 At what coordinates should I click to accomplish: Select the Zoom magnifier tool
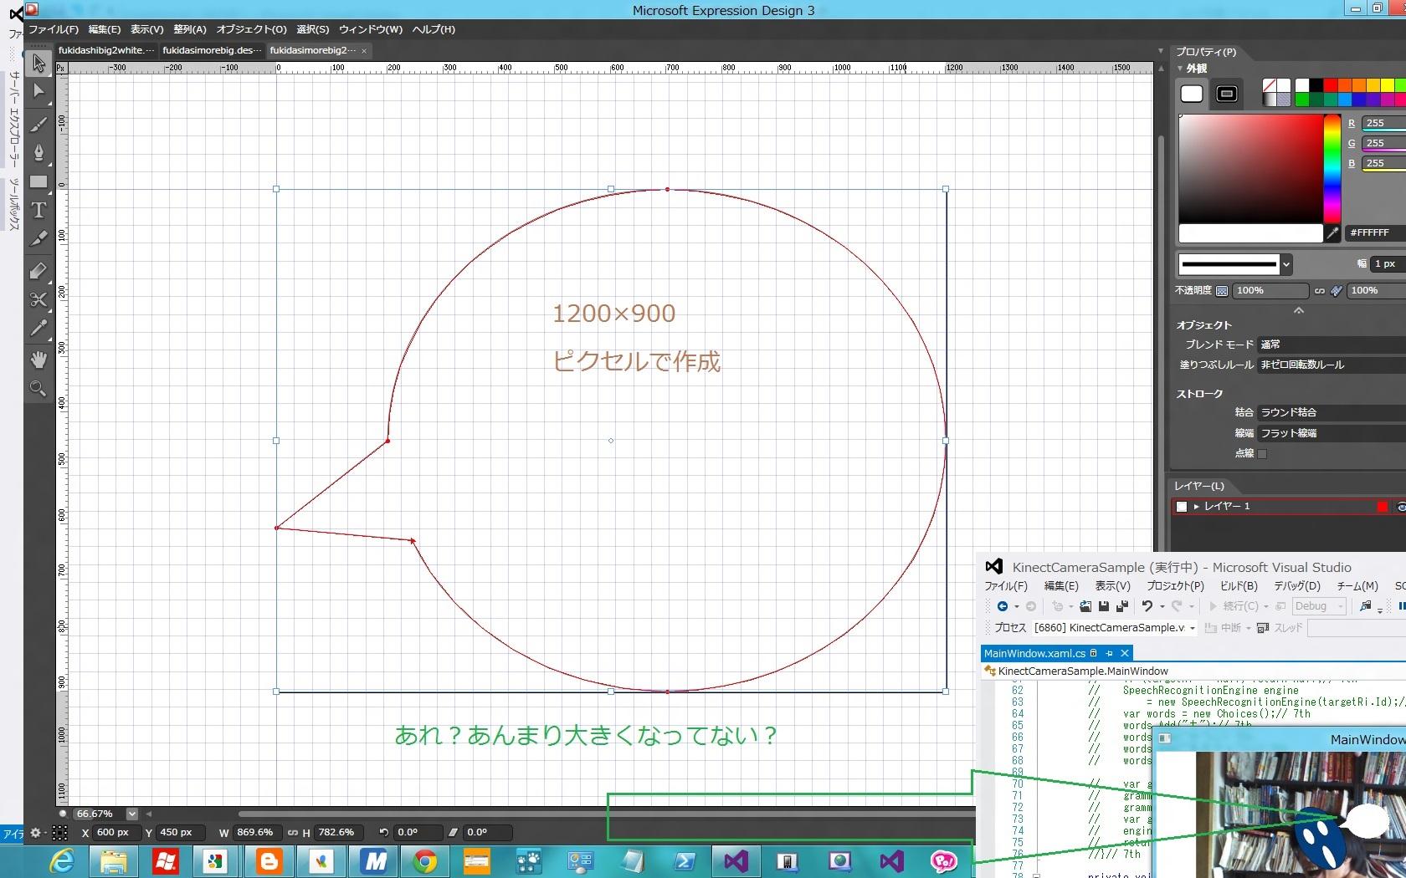[38, 388]
